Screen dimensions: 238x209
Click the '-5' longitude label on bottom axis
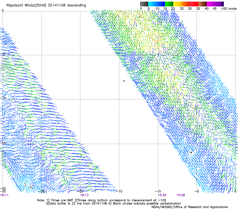point(197,191)
